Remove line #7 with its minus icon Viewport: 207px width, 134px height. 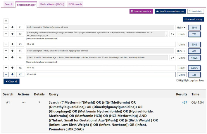(x=6, y=74)
